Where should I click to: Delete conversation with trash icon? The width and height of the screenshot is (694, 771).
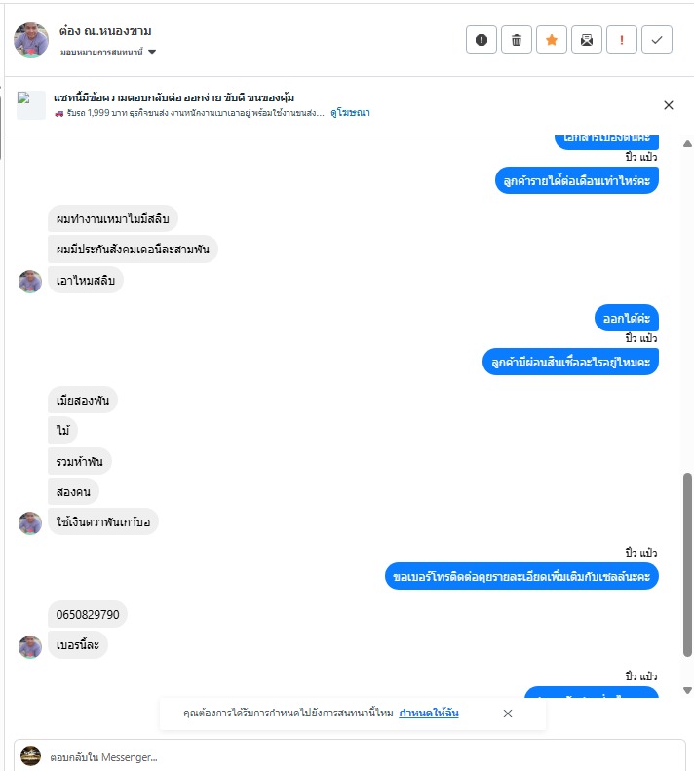click(x=516, y=39)
